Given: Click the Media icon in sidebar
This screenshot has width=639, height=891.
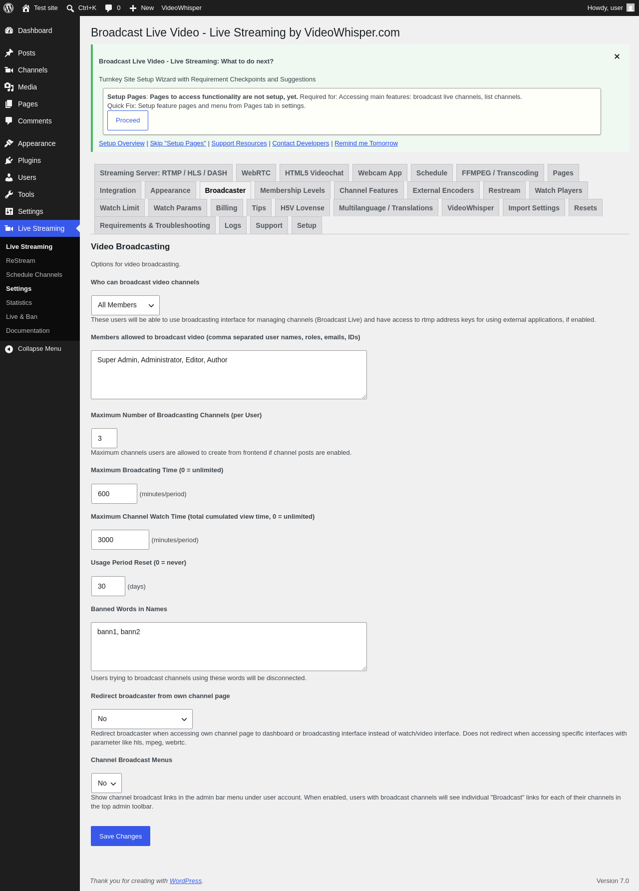Looking at the screenshot, I should (x=9, y=87).
